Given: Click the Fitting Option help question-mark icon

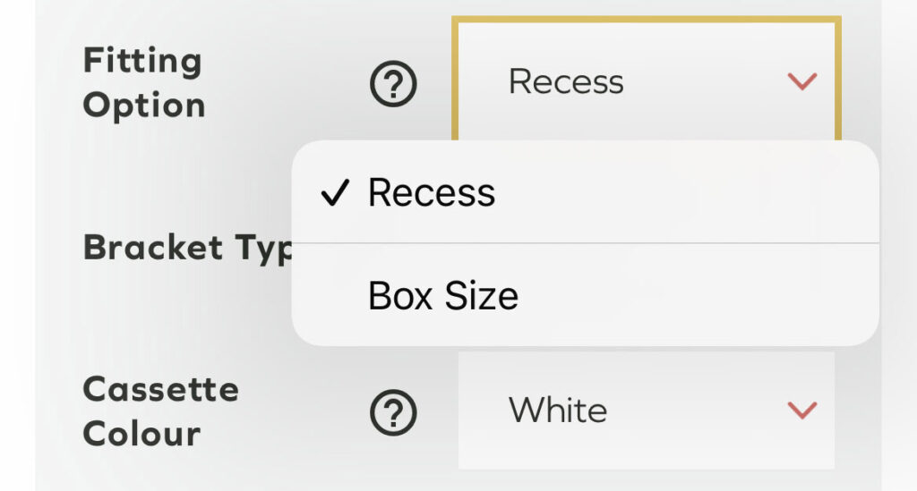Looking at the screenshot, I should [x=394, y=86].
